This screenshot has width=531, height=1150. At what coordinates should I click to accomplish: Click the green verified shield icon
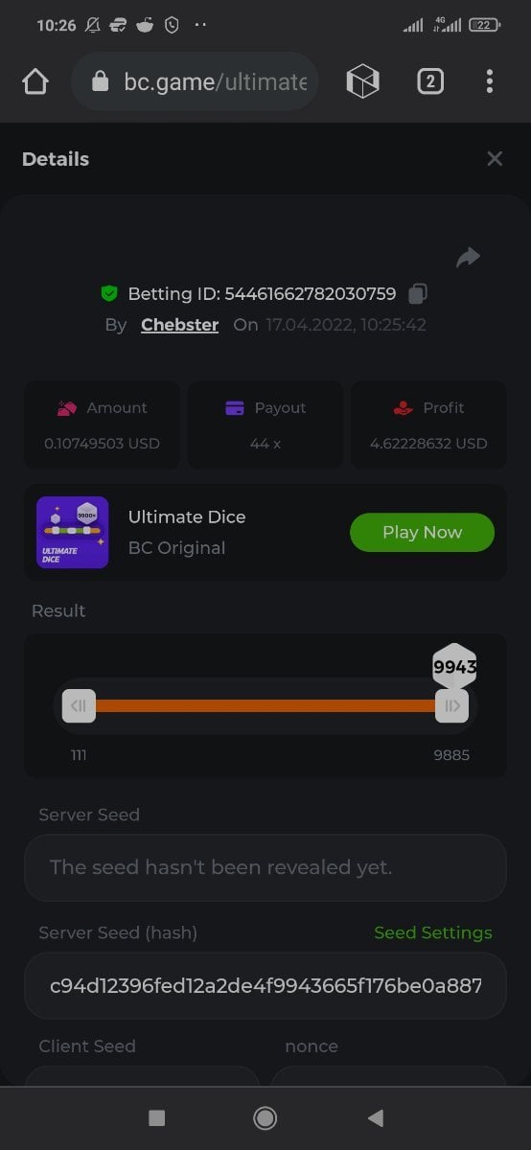tap(109, 293)
